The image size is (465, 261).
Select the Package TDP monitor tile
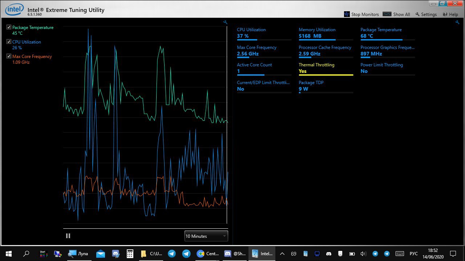coord(326,86)
